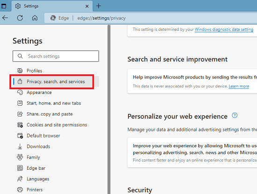Close the Settings tab
257x194 pixels.
coord(87,6)
